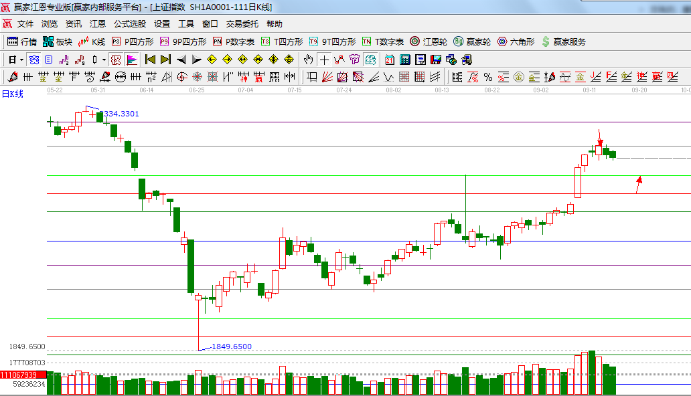Click the 板块 sector icon

[58, 41]
